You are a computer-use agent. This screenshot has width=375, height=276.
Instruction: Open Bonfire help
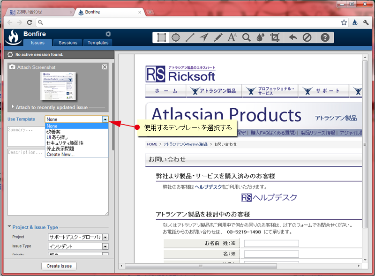[x=325, y=37]
